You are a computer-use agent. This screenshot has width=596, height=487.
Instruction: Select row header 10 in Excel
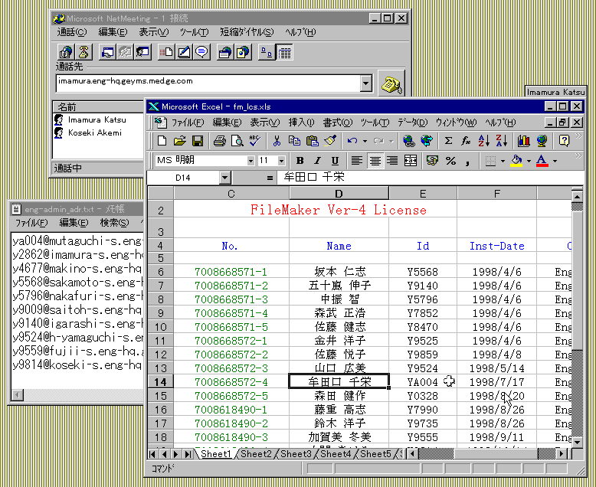(x=161, y=327)
